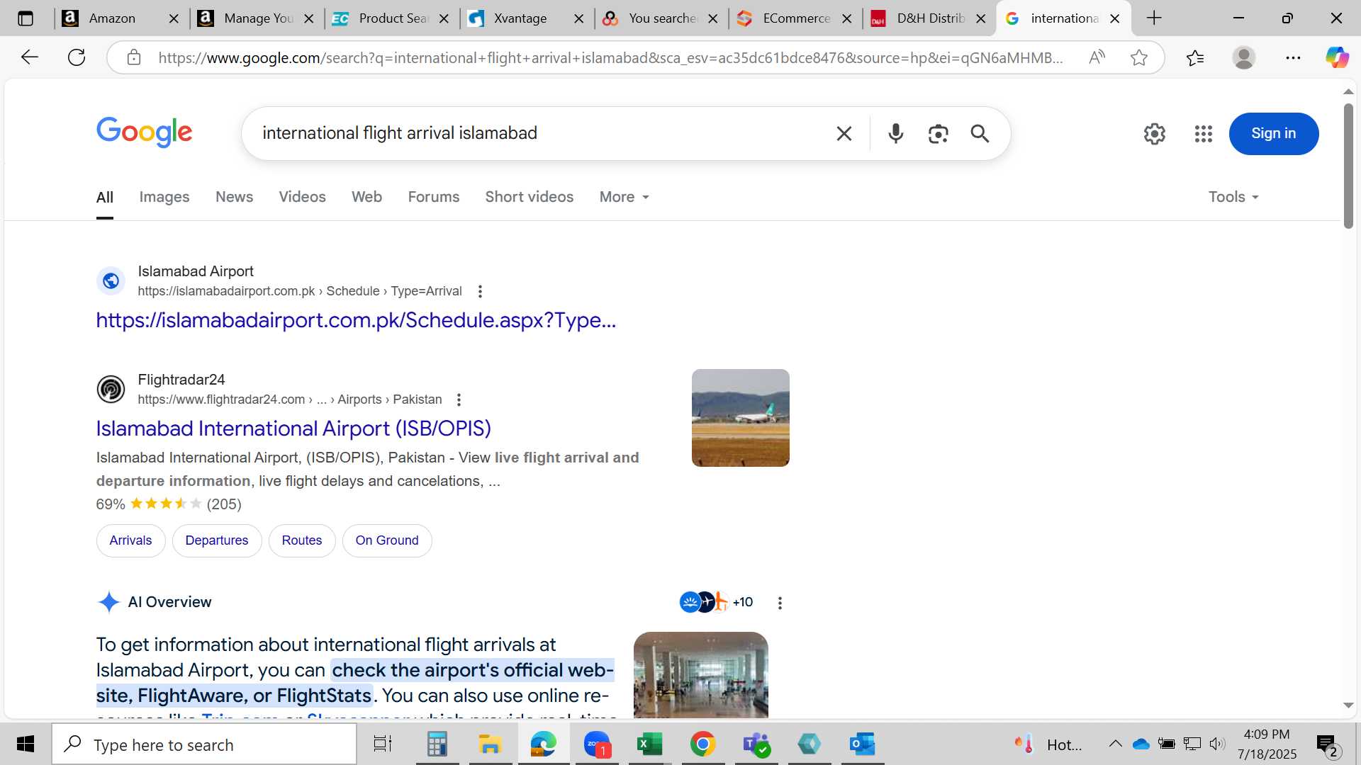Select the Videos search filter
Screen dimensions: 1361x765
pyautogui.click(x=302, y=197)
